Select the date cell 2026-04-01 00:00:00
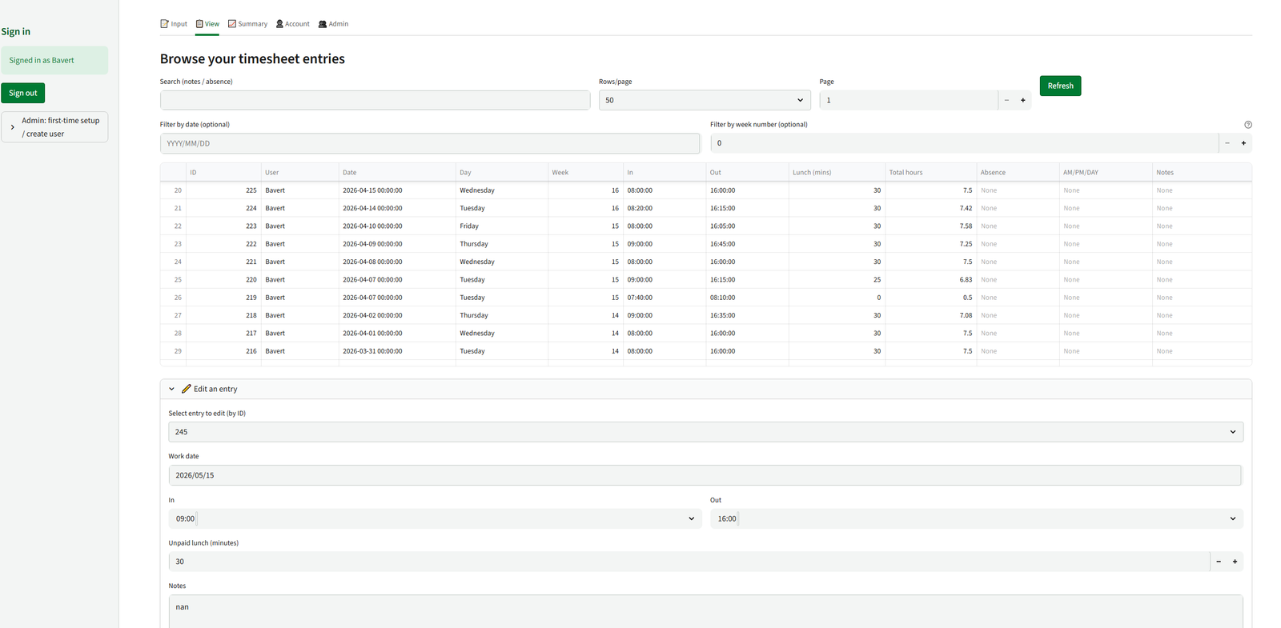The width and height of the screenshot is (1281, 628). click(397, 334)
